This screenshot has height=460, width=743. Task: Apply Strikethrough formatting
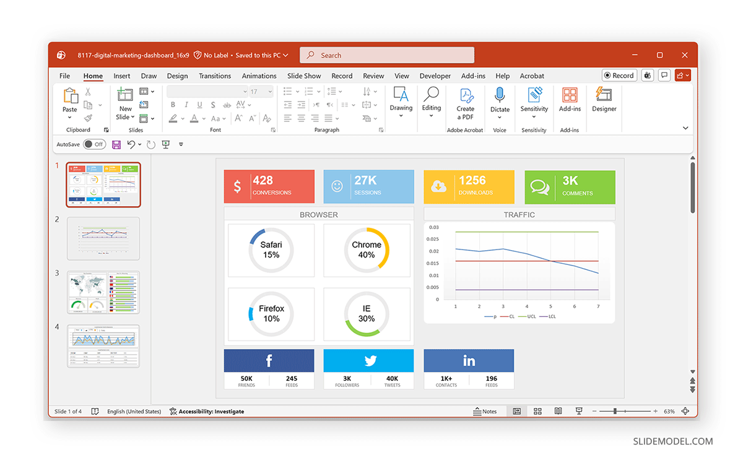(227, 105)
